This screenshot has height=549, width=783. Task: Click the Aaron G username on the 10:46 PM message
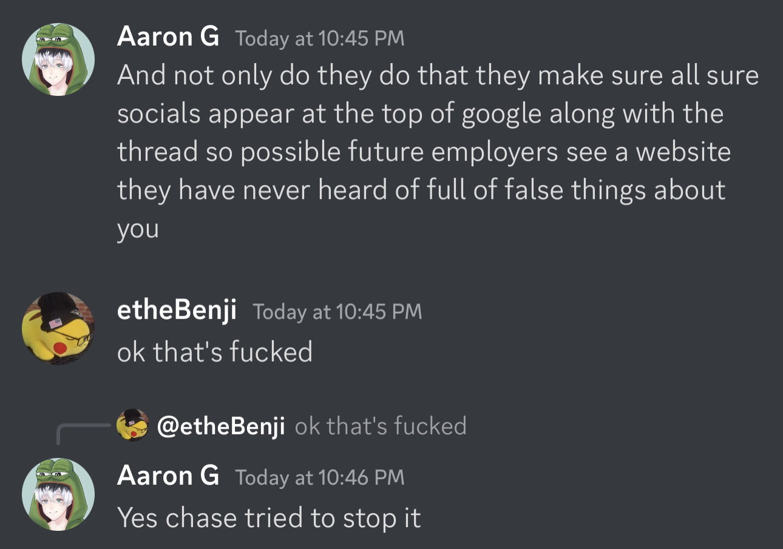coord(168,476)
